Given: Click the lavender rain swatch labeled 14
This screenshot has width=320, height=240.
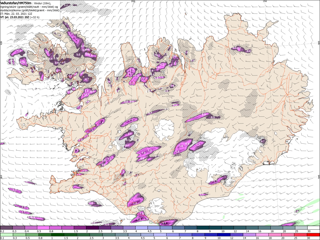Looking at the screenshot, I should (x=249, y=235).
